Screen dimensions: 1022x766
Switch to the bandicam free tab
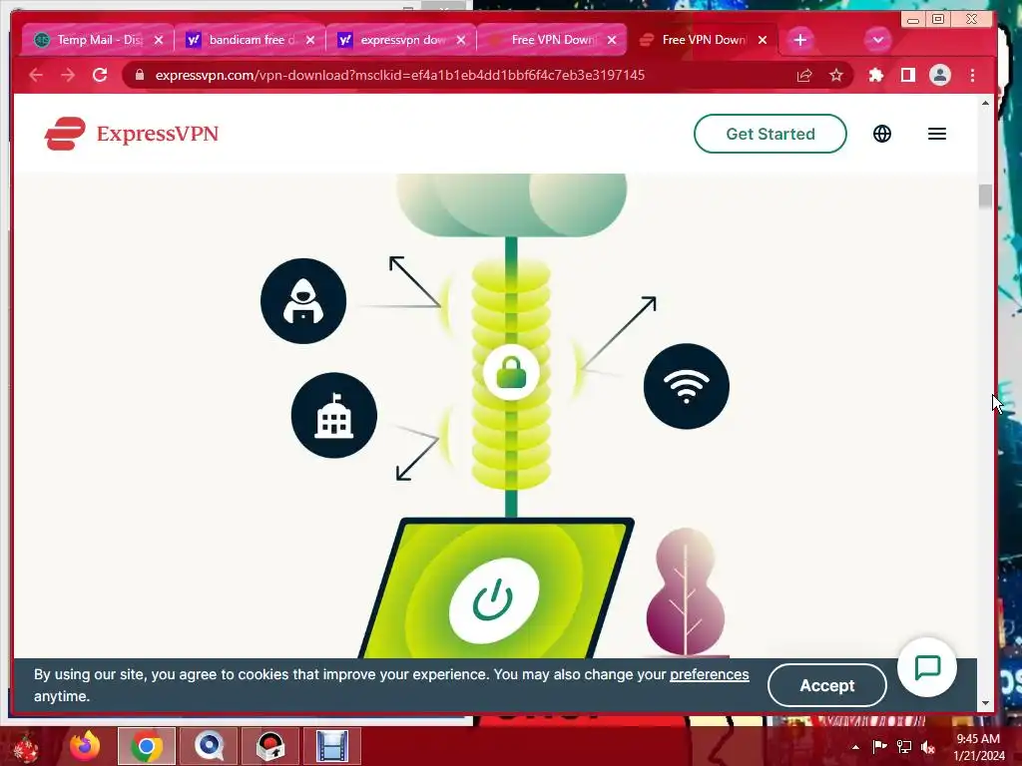250,40
